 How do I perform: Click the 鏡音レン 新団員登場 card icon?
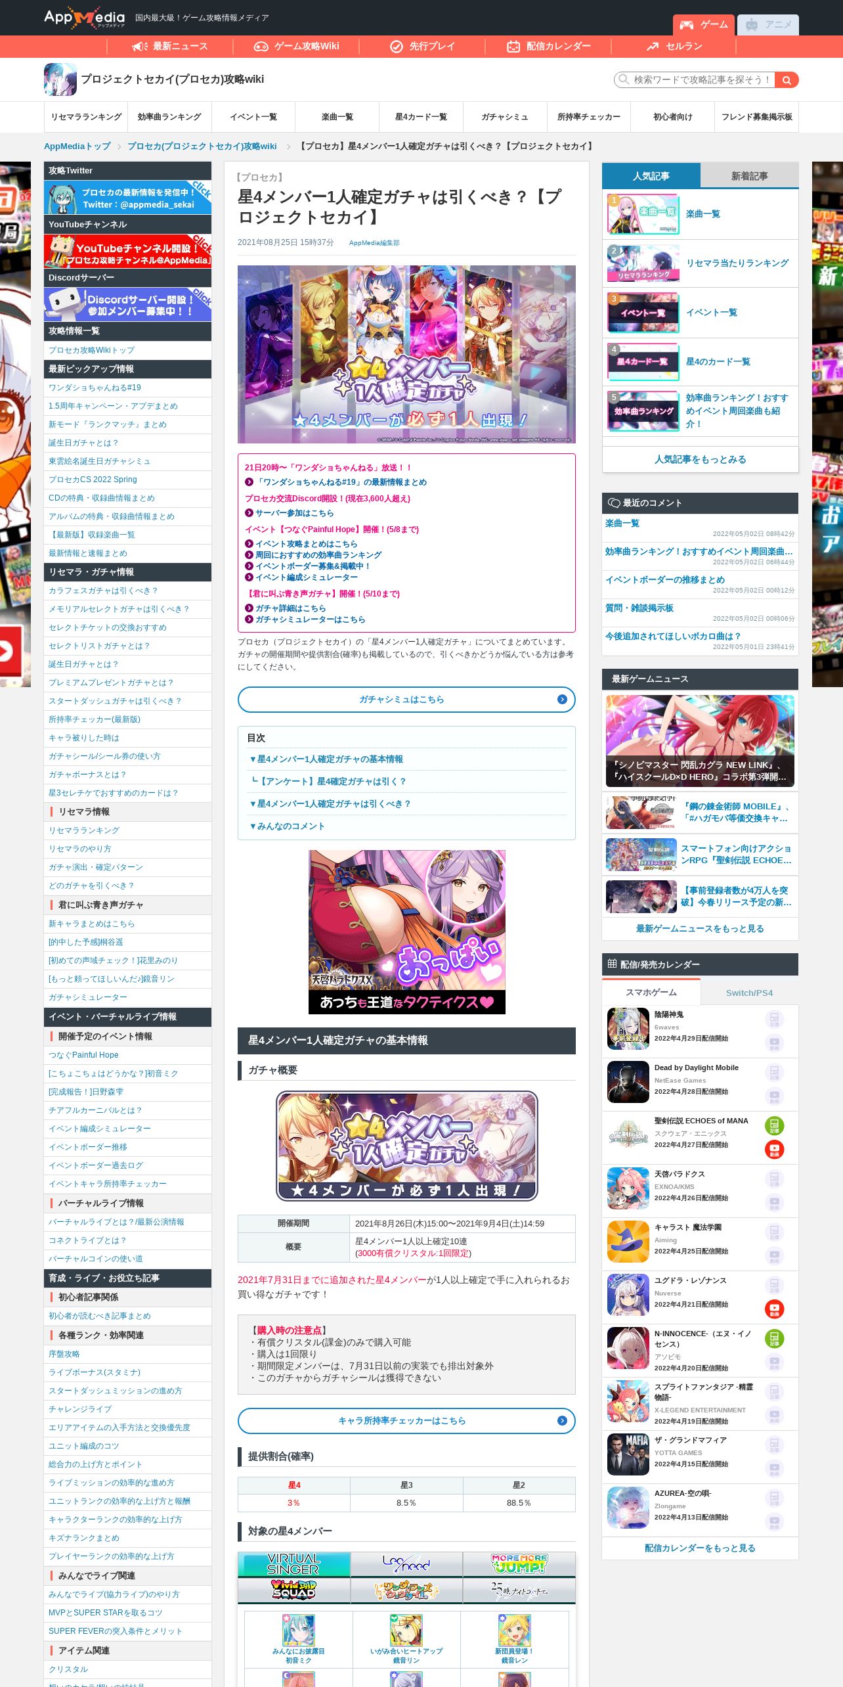pos(514,1630)
